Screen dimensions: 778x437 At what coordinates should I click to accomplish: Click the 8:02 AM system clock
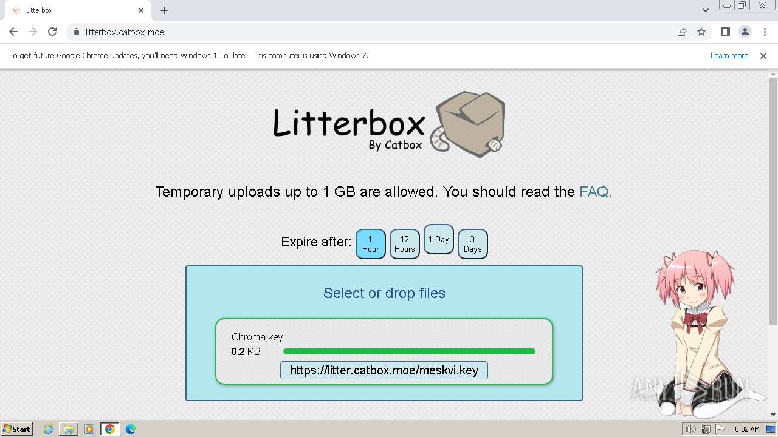click(x=747, y=429)
